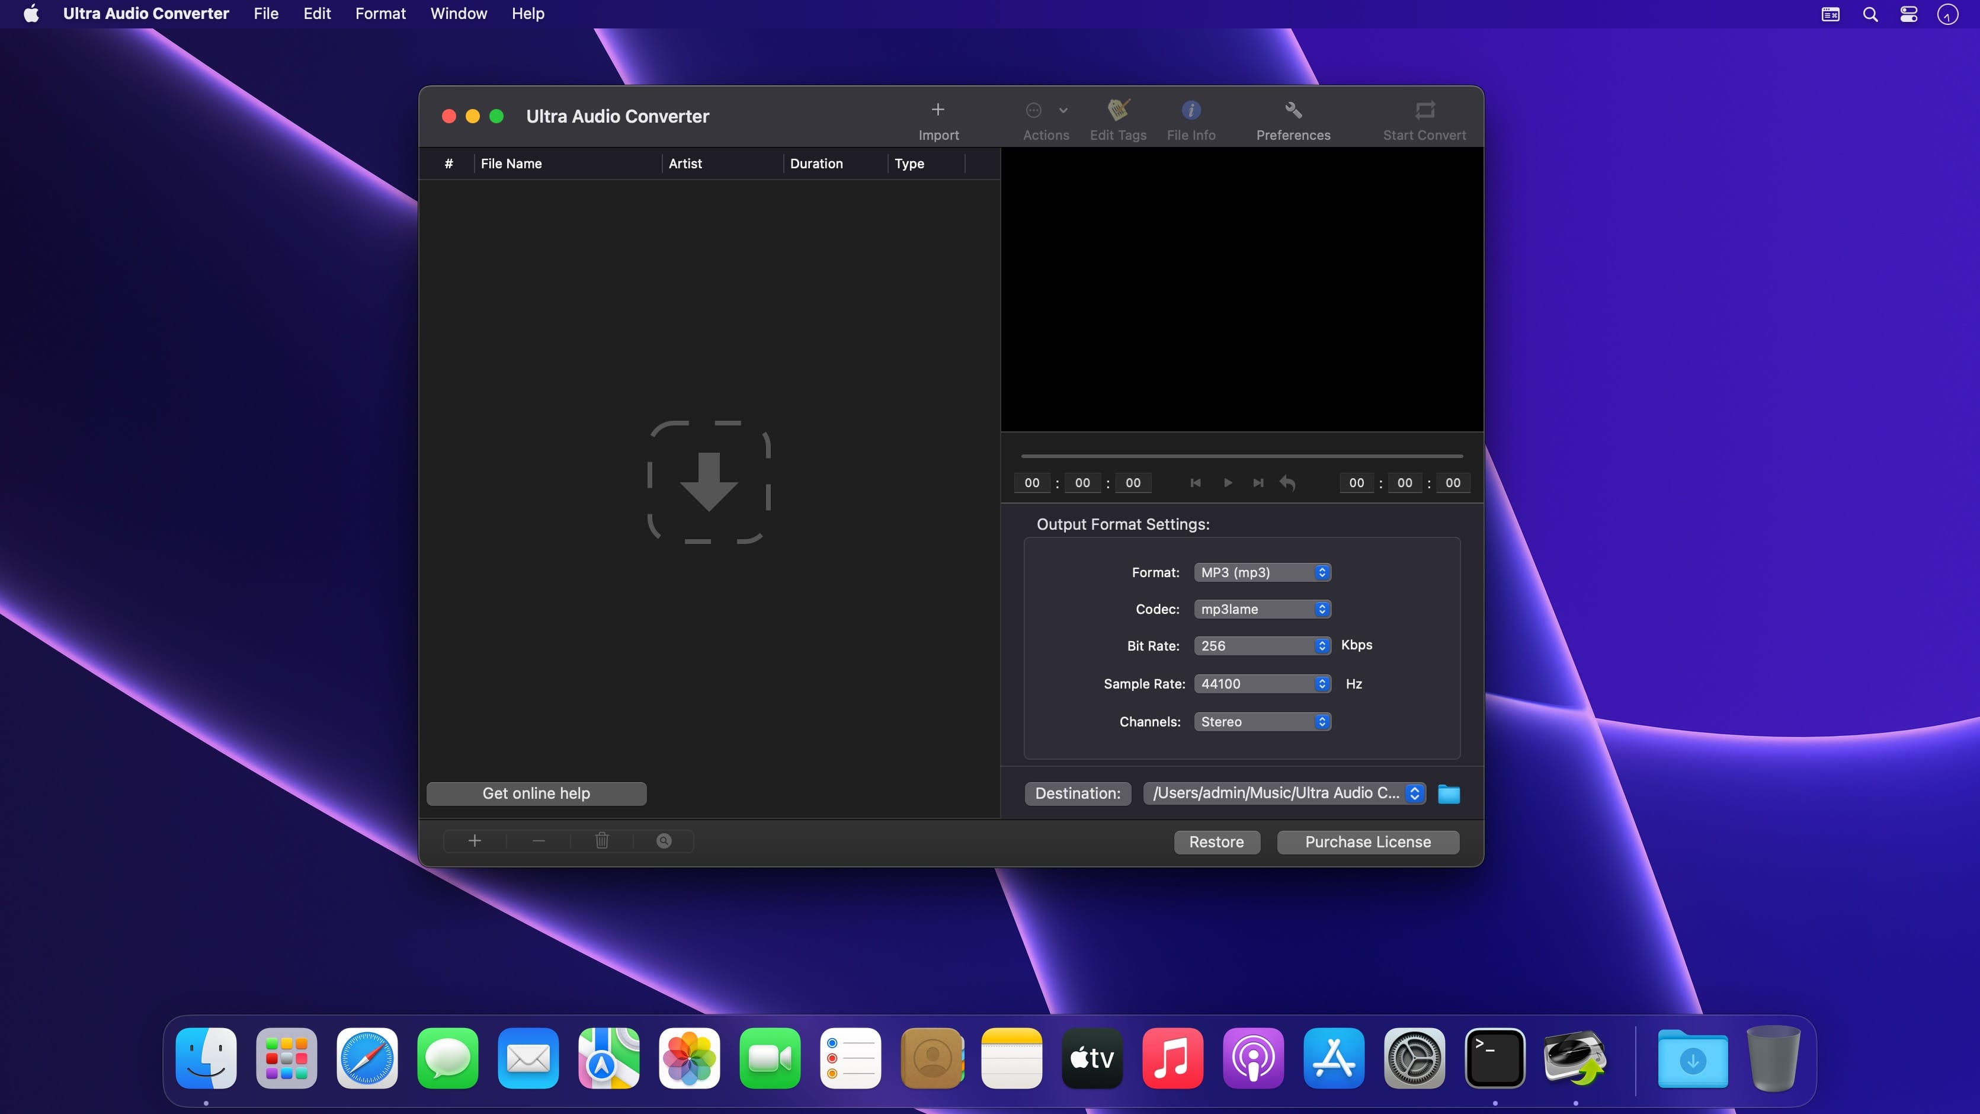Open the Format dropdown showing MP3 (mp3)
The height and width of the screenshot is (1114, 1980).
(x=1262, y=573)
